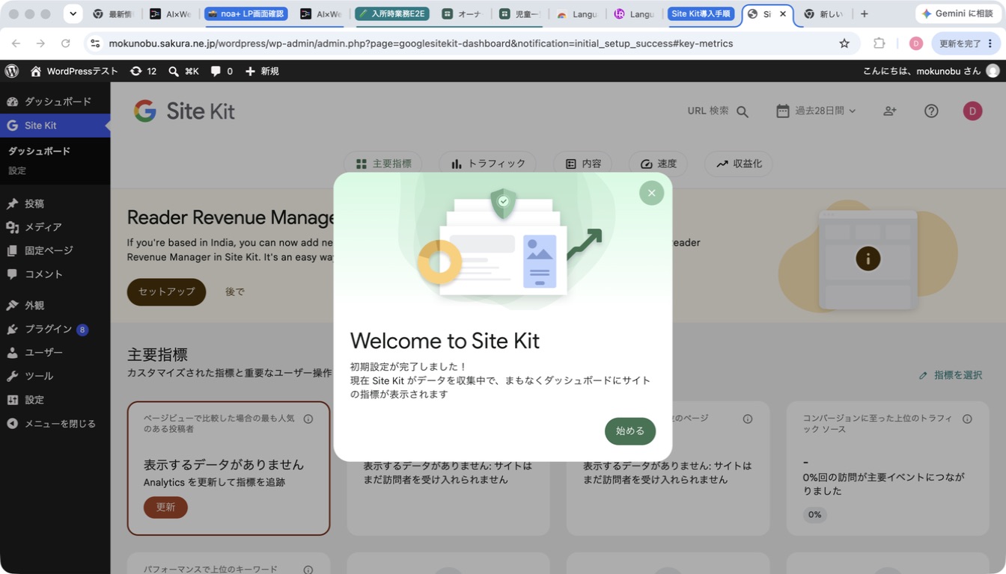The height and width of the screenshot is (574, 1006).
Task: Open 投稿 in the sidebar
Action: click(55, 203)
